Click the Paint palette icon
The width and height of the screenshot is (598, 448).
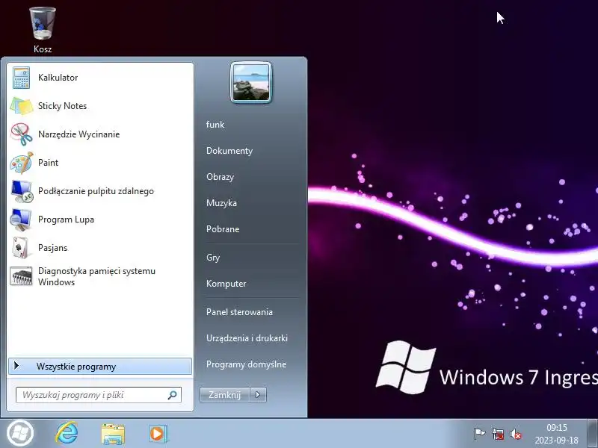22,163
